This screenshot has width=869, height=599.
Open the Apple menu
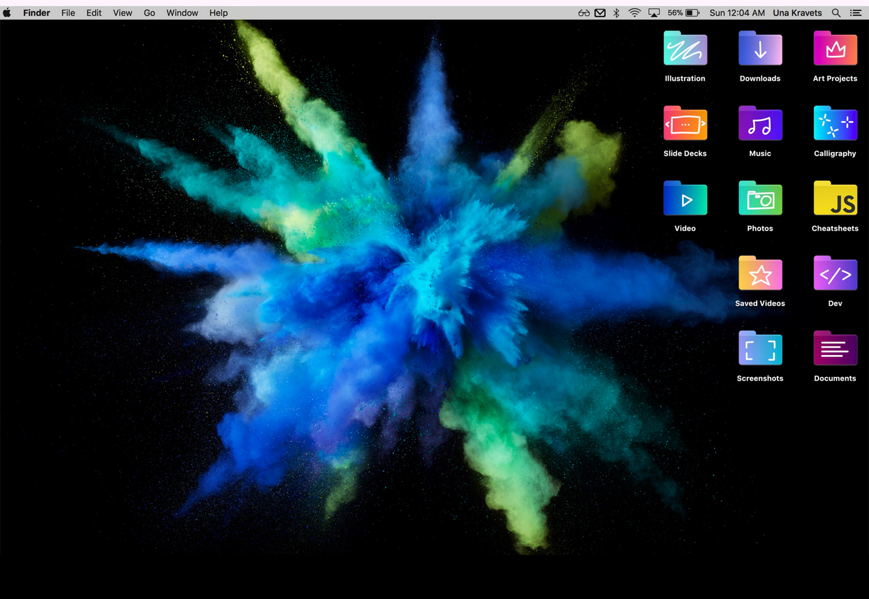coord(7,13)
